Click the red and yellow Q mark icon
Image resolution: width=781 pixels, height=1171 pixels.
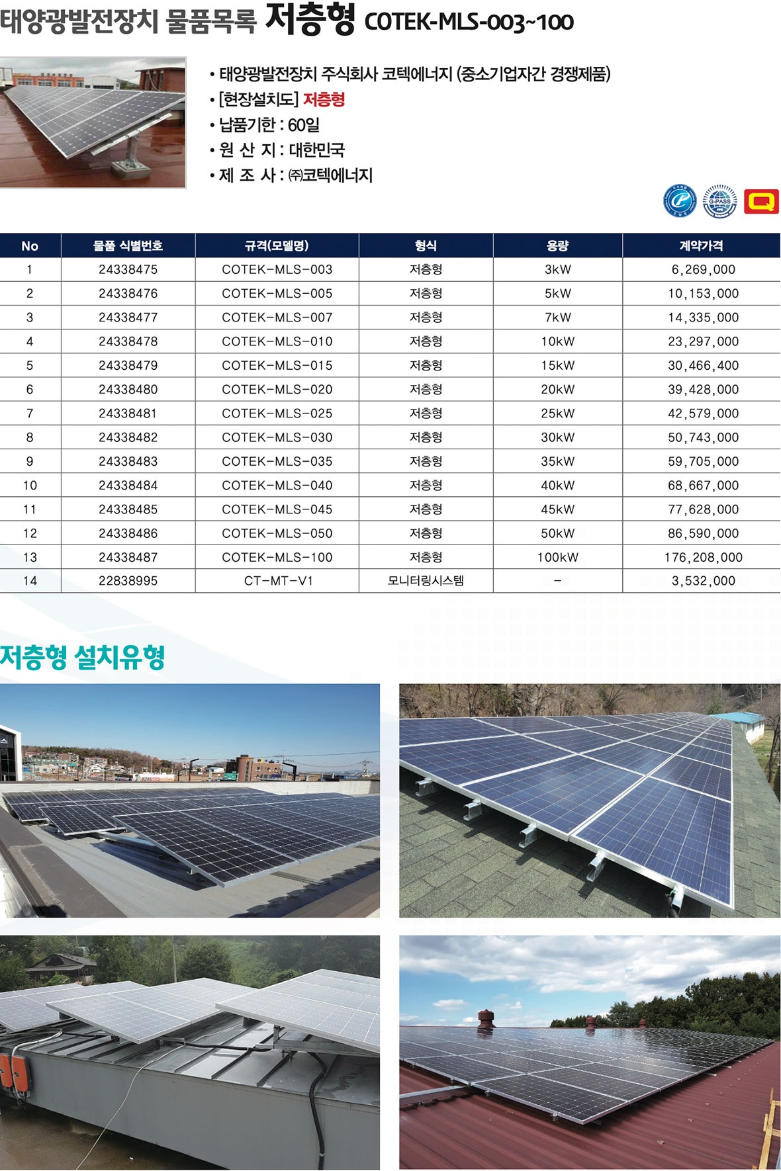pyautogui.click(x=761, y=202)
